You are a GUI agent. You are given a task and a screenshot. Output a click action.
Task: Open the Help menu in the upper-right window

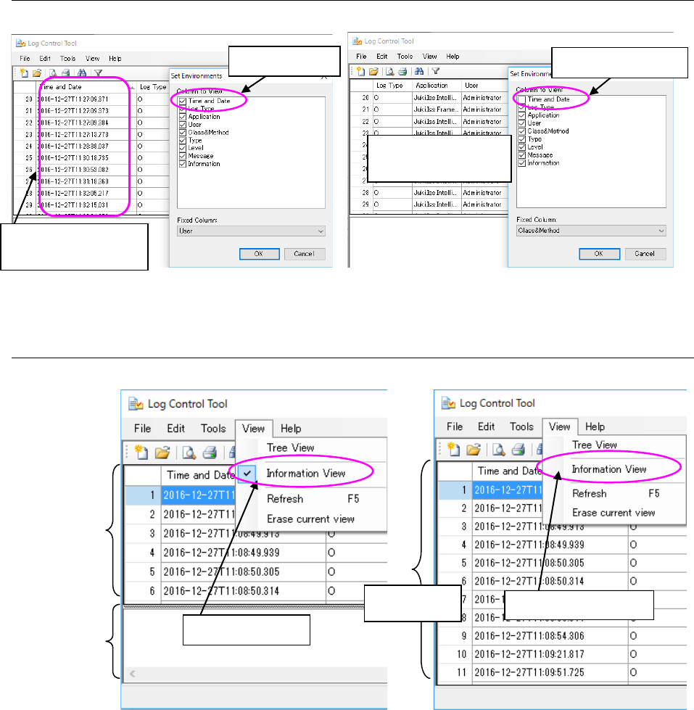coord(453,56)
